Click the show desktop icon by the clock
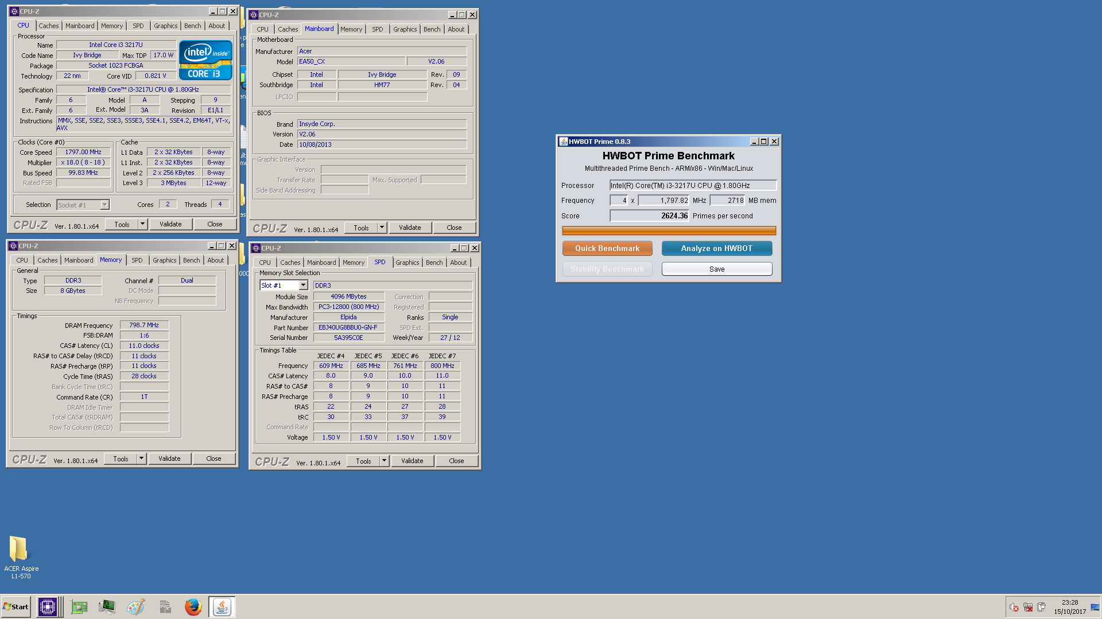The image size is (1102, 619). point(1095,608)
